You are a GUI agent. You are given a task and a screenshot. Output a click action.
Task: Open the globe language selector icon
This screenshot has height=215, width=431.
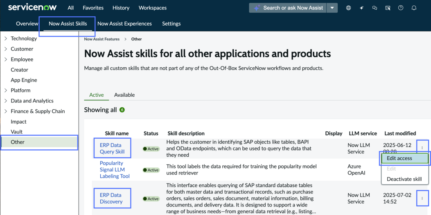tap(349, 8)
